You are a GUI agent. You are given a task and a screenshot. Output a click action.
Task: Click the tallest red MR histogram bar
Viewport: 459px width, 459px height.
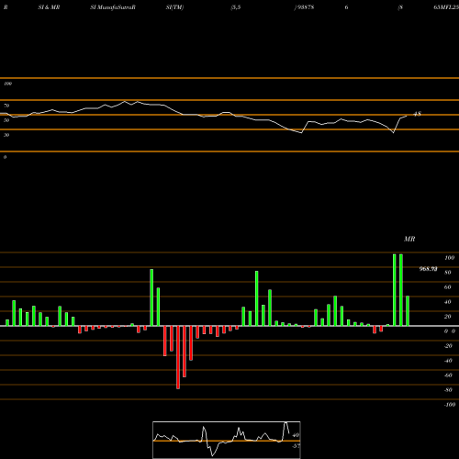178,357
